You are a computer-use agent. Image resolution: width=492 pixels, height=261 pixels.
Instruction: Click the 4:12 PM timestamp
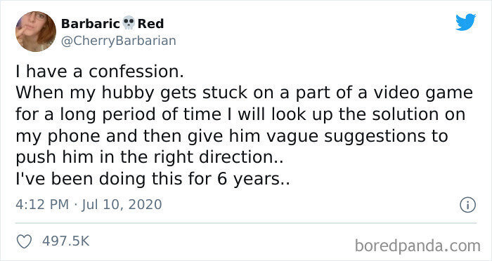[x=42, y=205]
